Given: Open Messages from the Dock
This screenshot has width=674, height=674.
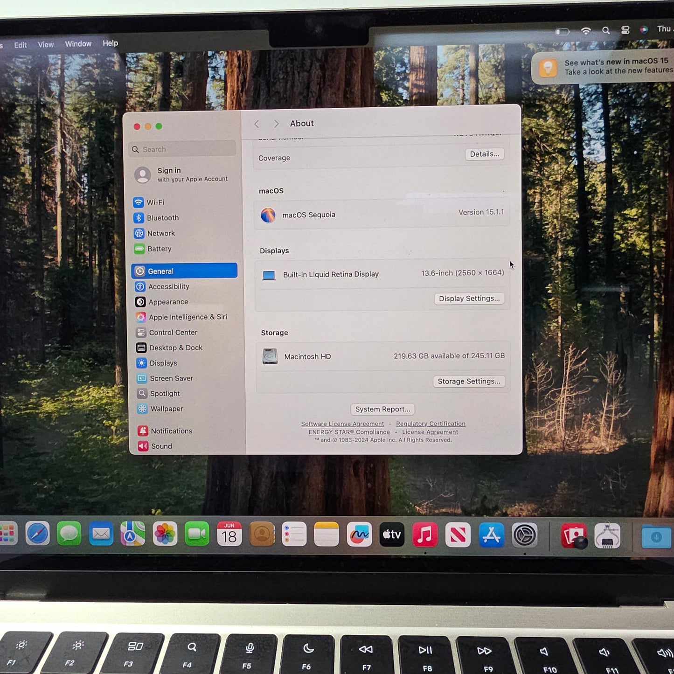Looking at the screenshot, I should 69,533.
